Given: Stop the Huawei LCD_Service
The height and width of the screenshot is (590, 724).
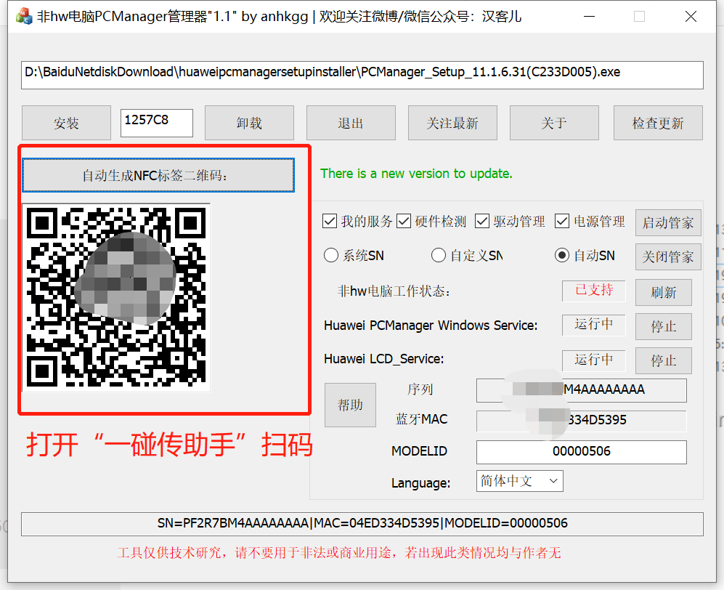Looking at the screenshot, I should [x=664, y=360].
